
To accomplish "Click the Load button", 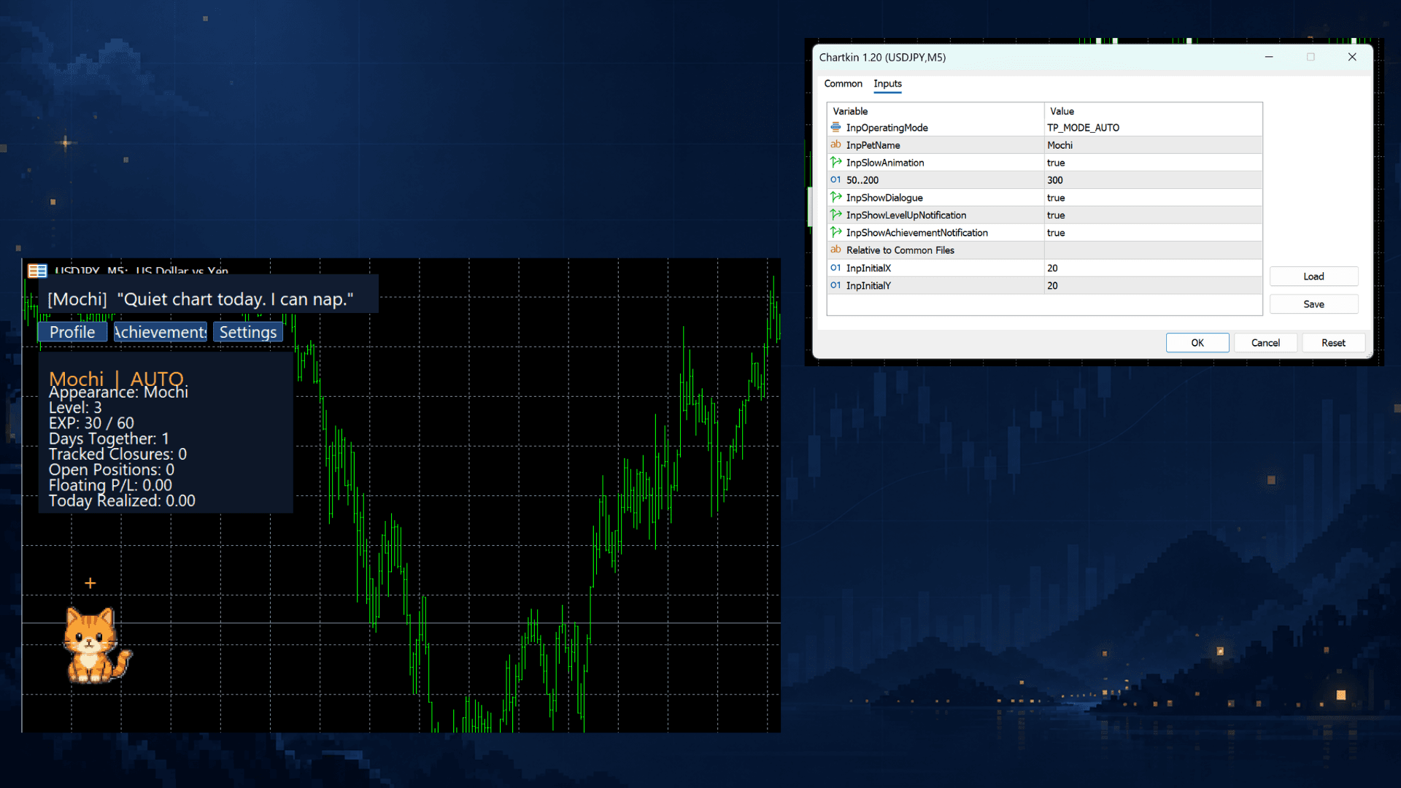I will coord(1313,277).
